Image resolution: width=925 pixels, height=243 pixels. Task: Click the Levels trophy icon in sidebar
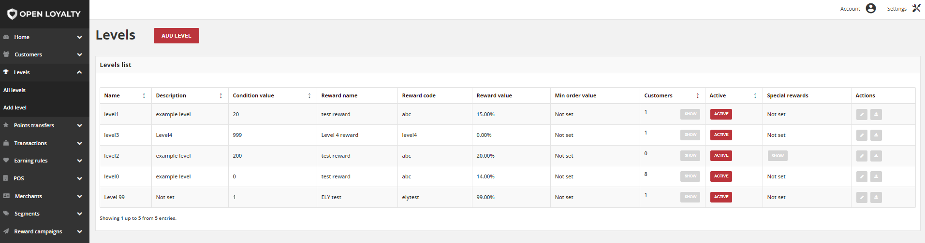tap(6, 72)
